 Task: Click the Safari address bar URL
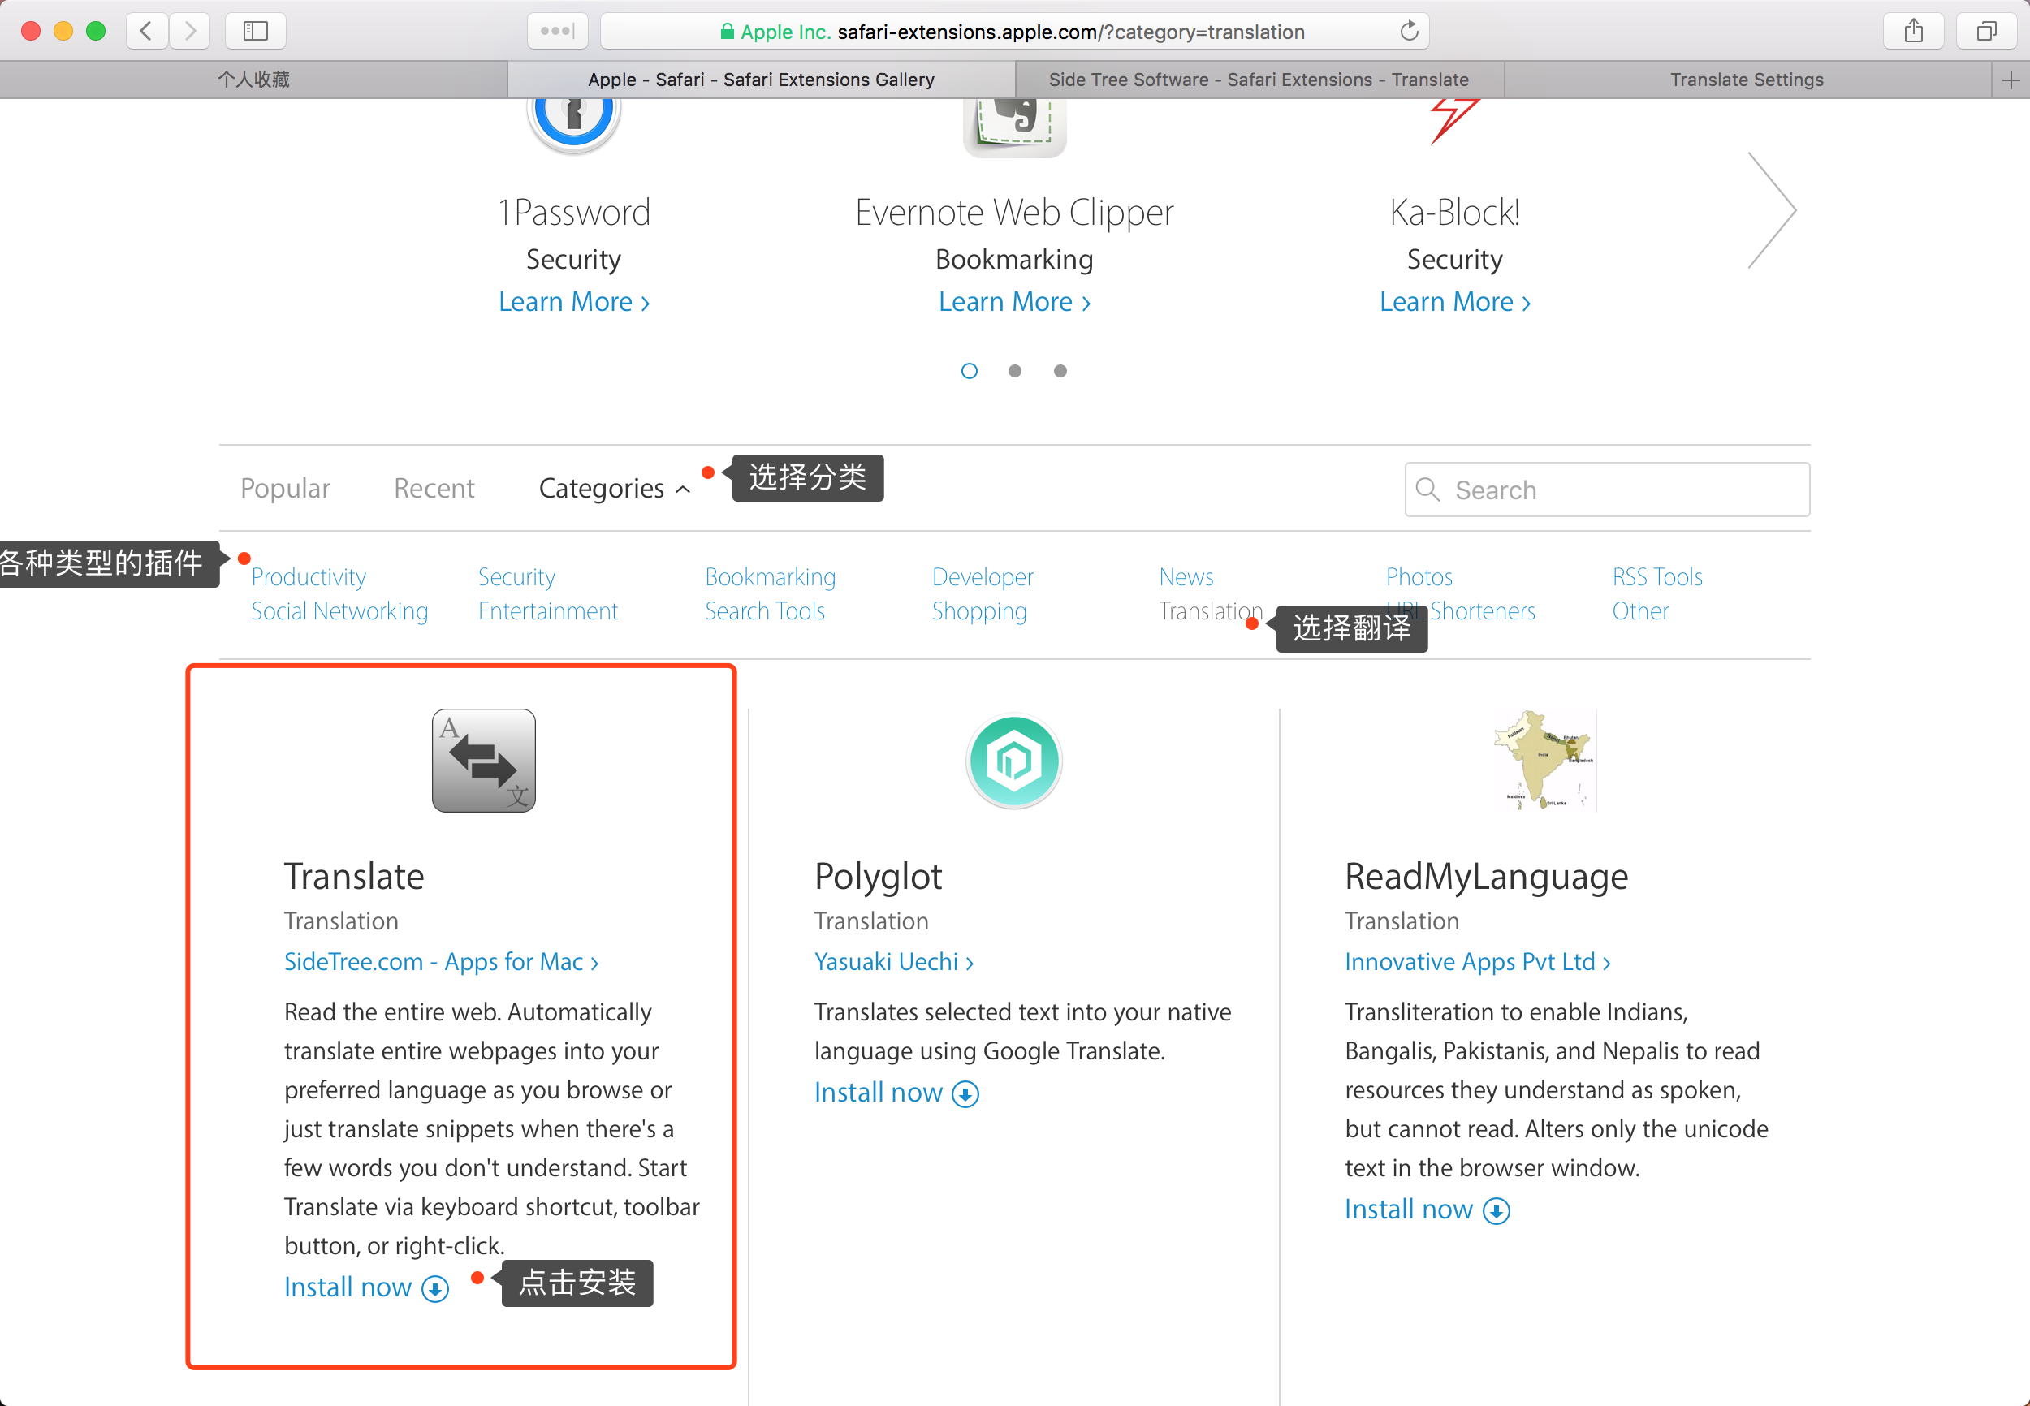(1013, 32)
